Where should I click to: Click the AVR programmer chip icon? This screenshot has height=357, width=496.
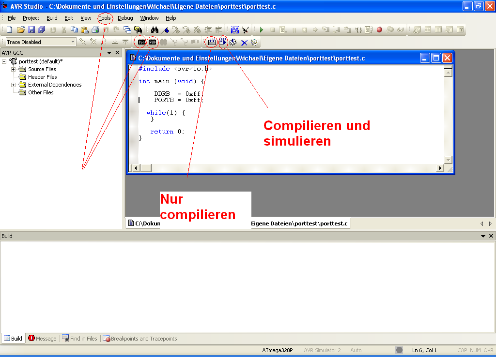(153, 42)
